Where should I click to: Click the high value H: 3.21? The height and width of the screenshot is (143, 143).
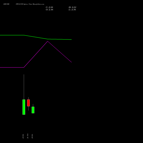pyautogui.click(x=72, y=7)
